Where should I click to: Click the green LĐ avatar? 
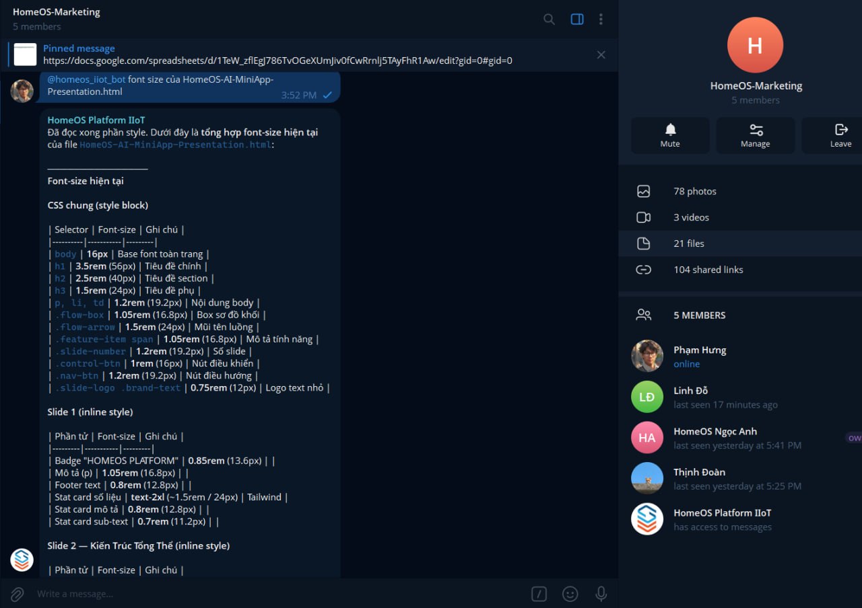pyautogui.click(x=647, y=397)
